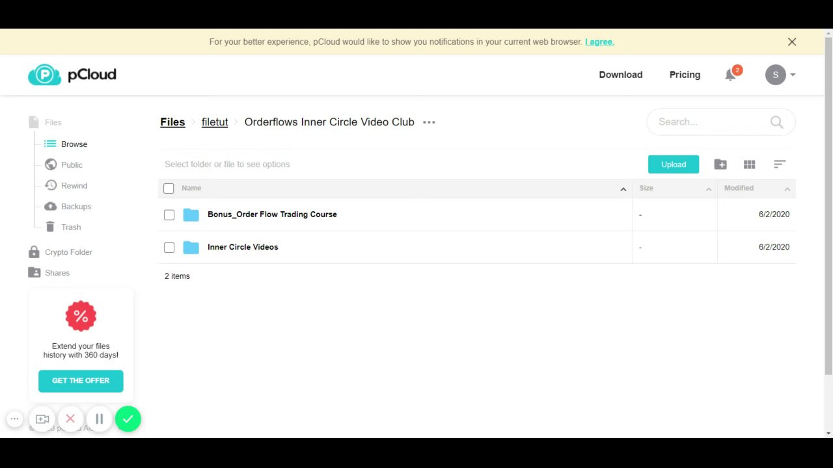Dismiss the notification banner
Screen dimensions: 833x468
(792, 42)
